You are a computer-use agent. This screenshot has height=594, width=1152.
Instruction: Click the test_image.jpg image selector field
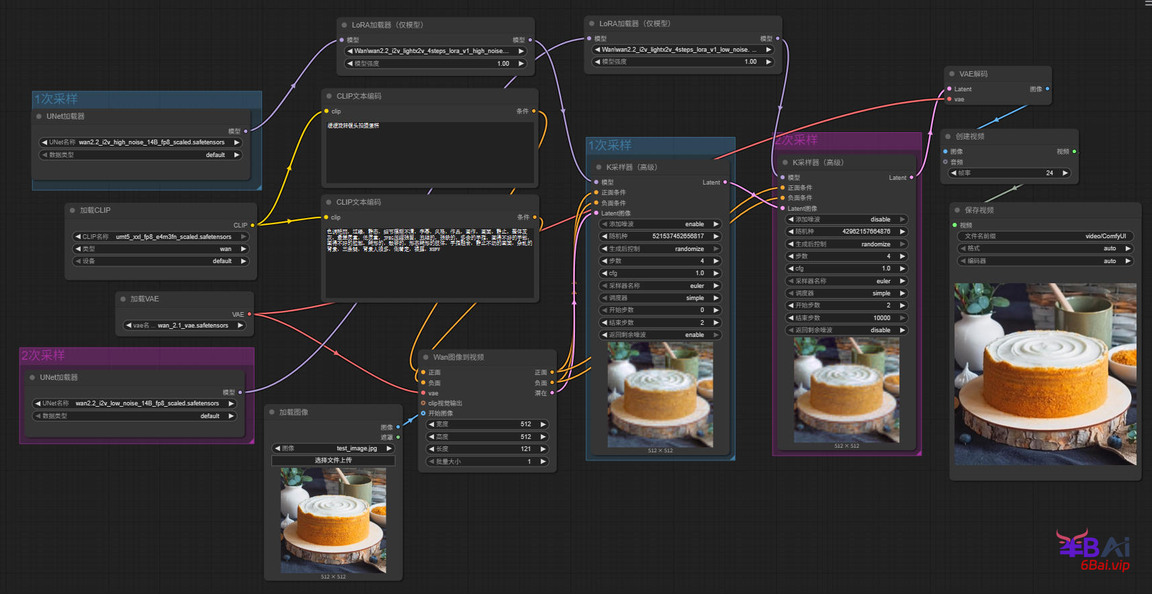point(333,448)
